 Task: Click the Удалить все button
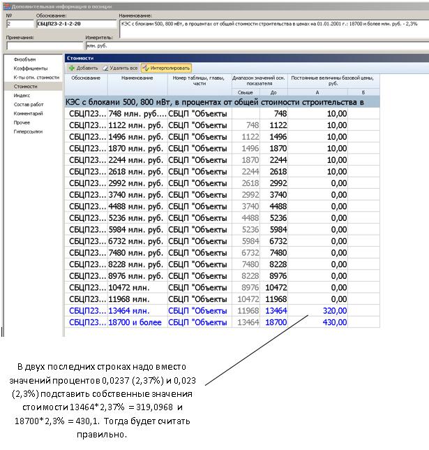[x=121, y=68]
